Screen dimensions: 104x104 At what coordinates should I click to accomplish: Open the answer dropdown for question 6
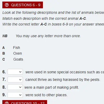(x=15, y=72)
